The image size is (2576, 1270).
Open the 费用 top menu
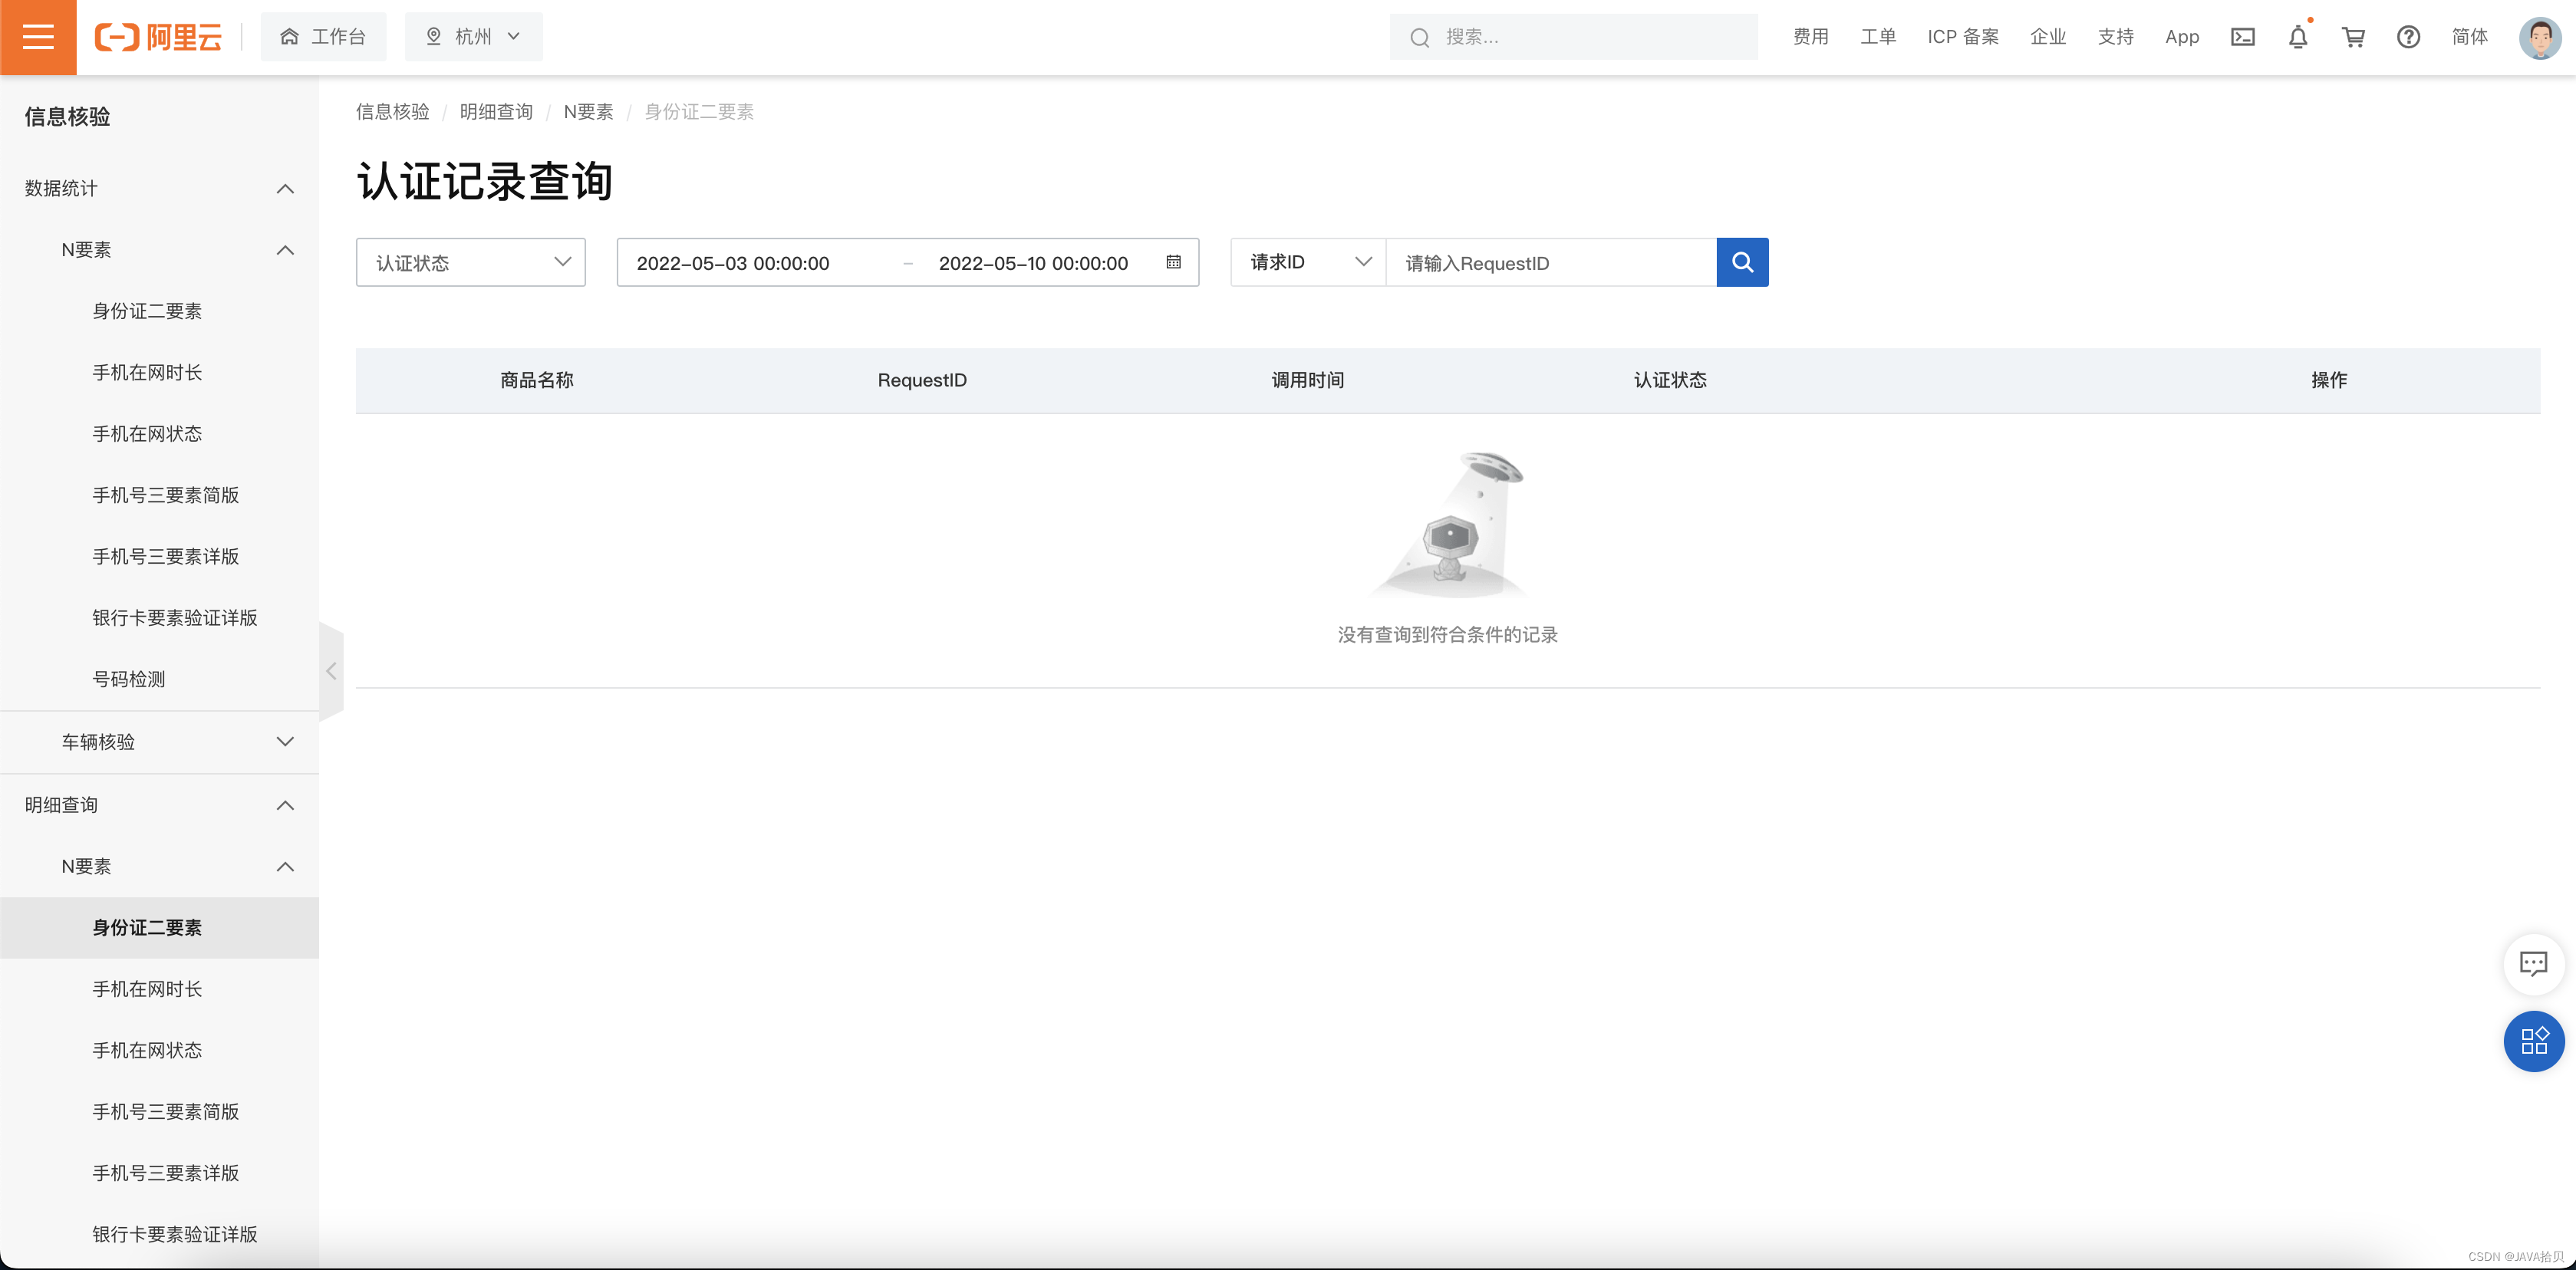pos(1810,37)
